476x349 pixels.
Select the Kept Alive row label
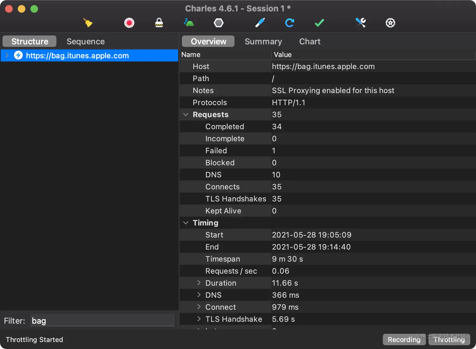[x=223, y=211]
